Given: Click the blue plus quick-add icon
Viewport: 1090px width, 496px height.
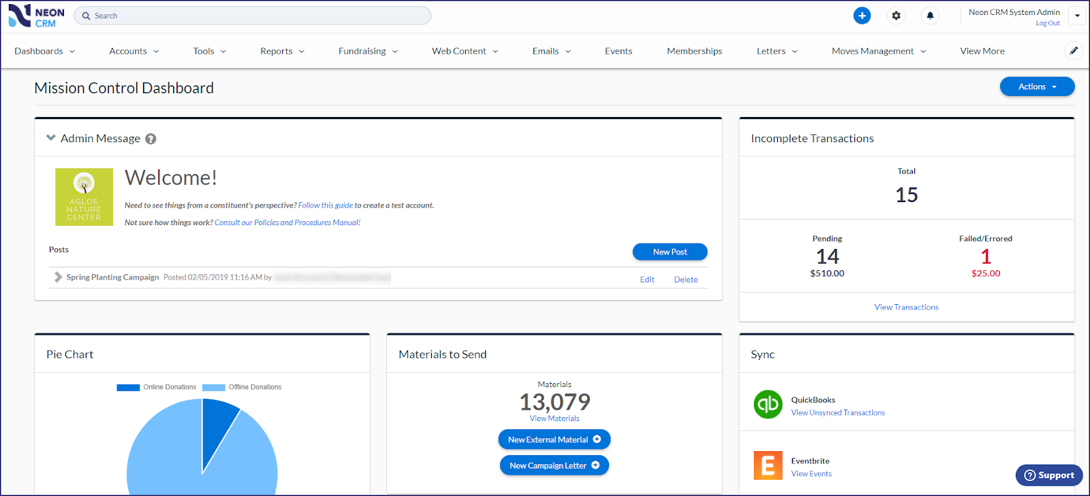Looking at the screenshot, I should (x=862, y=16).
